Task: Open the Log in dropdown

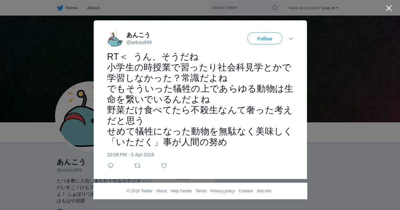Action: pyautogui.click(x=330, y=8)
